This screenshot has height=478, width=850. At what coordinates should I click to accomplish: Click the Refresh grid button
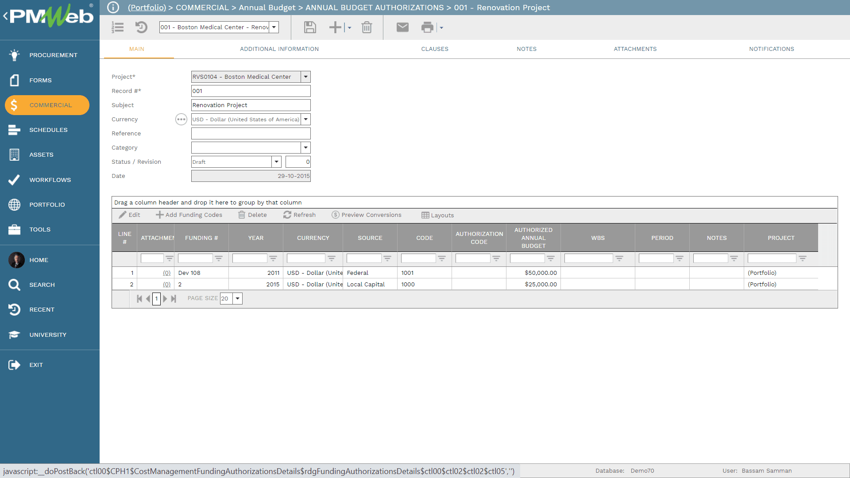(x=300, y=215)
